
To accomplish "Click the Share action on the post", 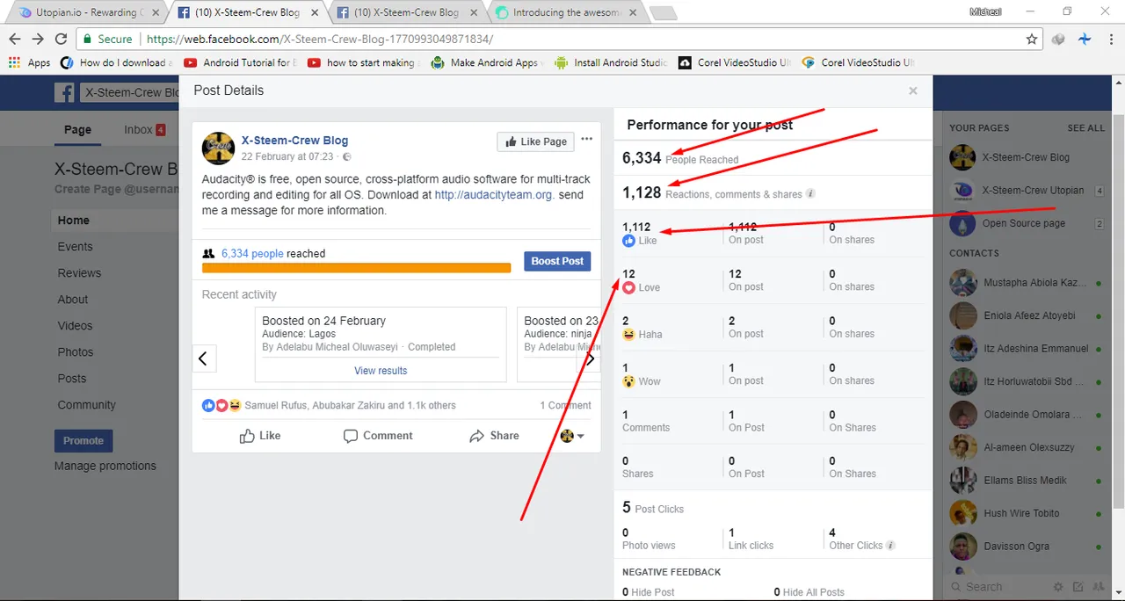I will 494,436.
